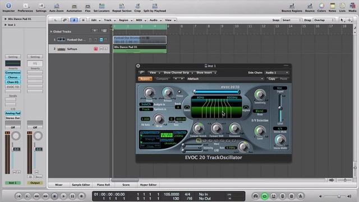Click the transport Stop button
This screenshot has width=359, height=202.
[x=54, y=196]
